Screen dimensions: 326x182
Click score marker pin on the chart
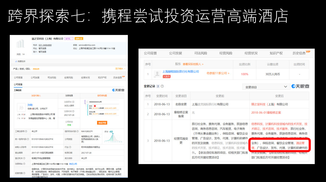(x=113, y=134)
